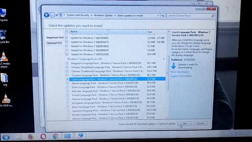Check Update for Windows 7 KB2592687
The height and width of the screenshot is (142, 252).
point(67,38)
